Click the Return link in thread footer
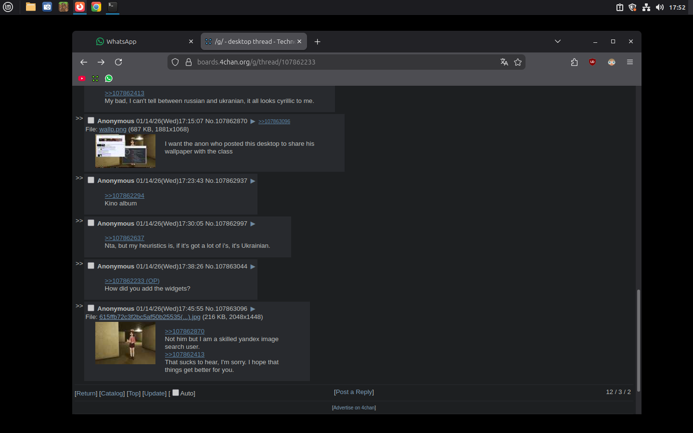Viewport: 693px width, 433px height. (86, 394)
